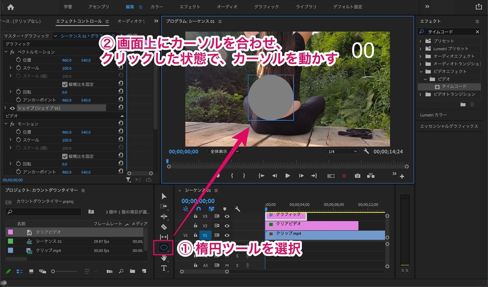Switch to the カラー workspace
488x287 pixels.
[157, 7]
